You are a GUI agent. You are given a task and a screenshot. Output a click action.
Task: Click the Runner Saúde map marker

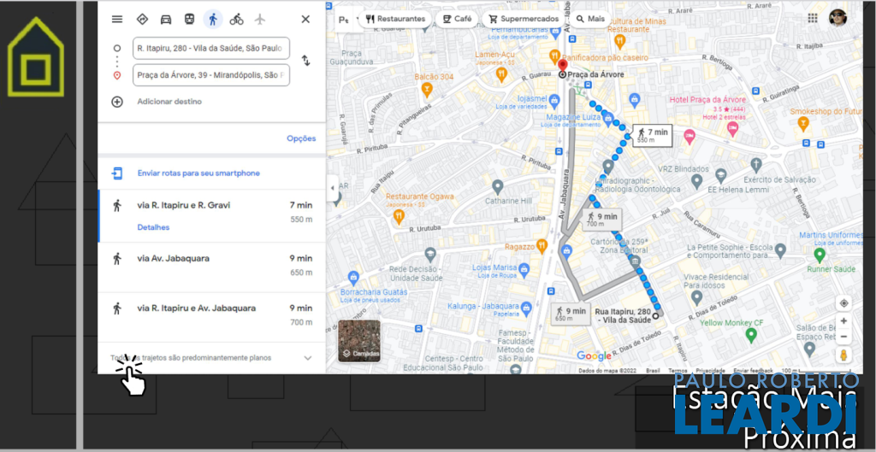click(x=820, y=255)
